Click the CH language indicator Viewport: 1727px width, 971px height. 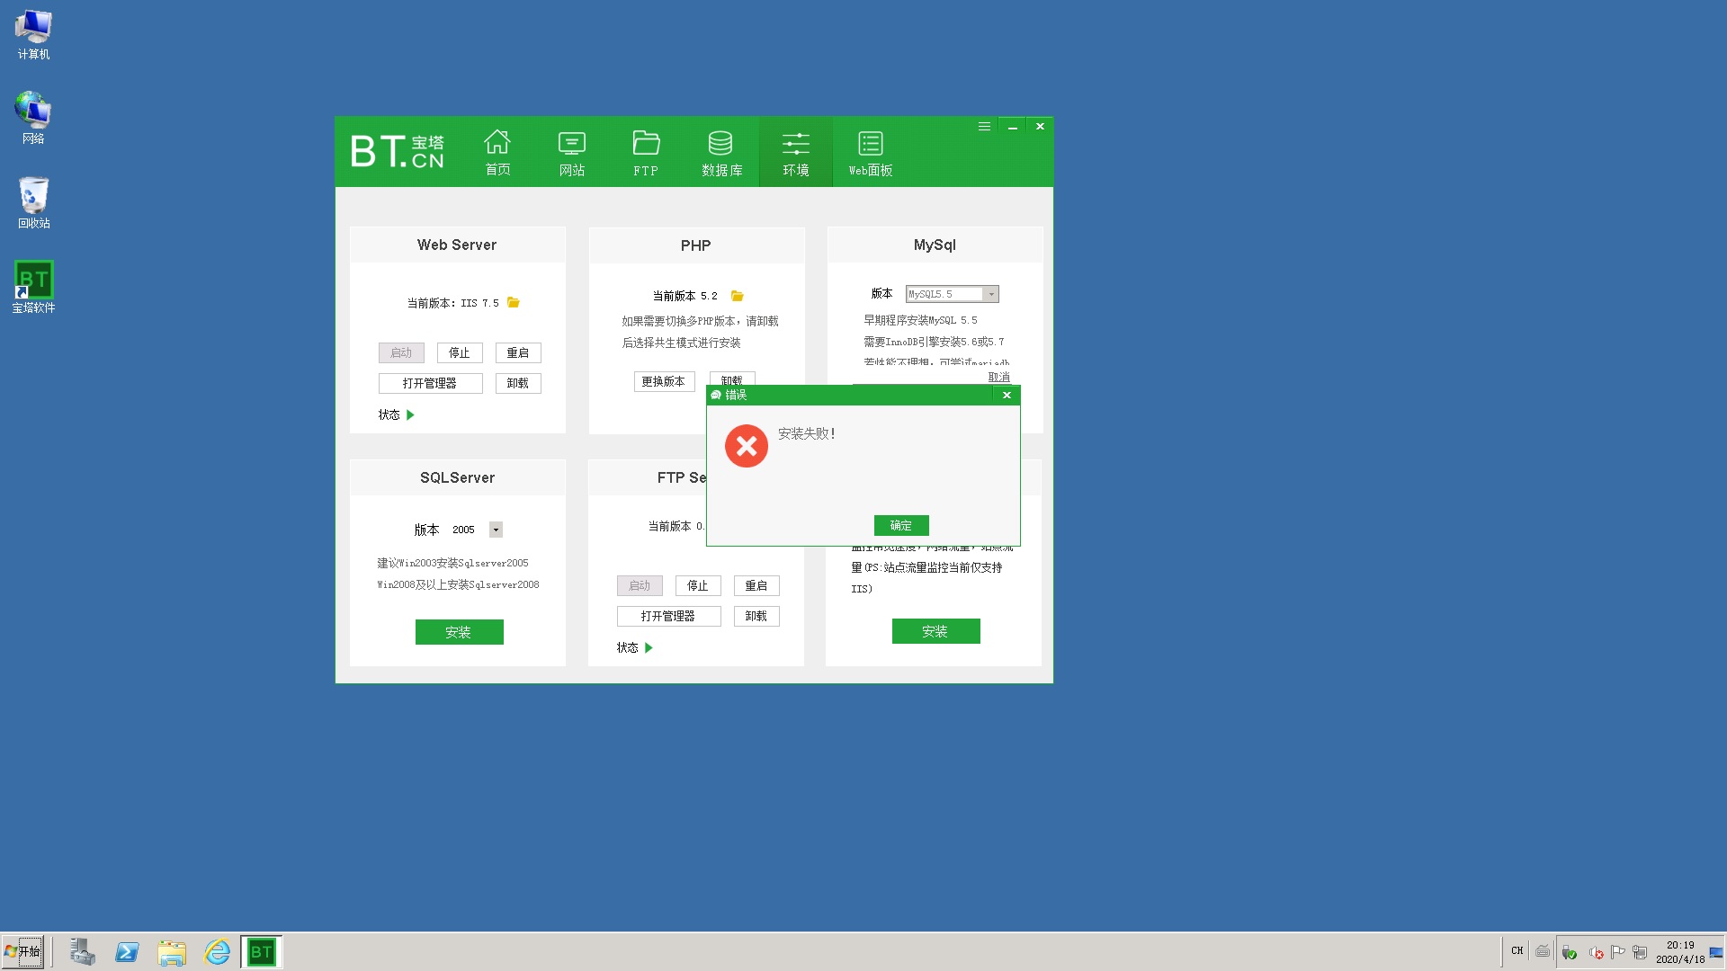pos(1517,950)
